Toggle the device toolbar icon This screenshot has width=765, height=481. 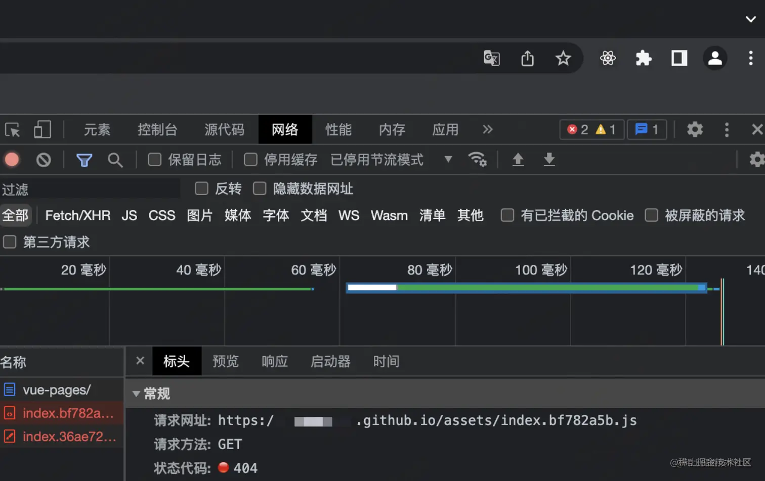(x=42, y=130)
